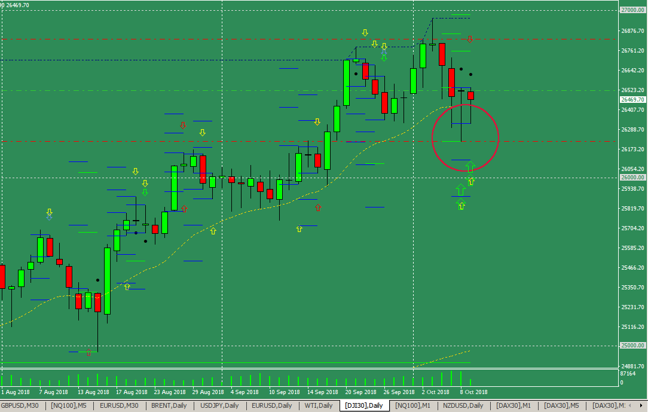The width and height of the screenshot is (648, 412).
Task: Click the 2 Oct 2018 date label
Action: 436,392
